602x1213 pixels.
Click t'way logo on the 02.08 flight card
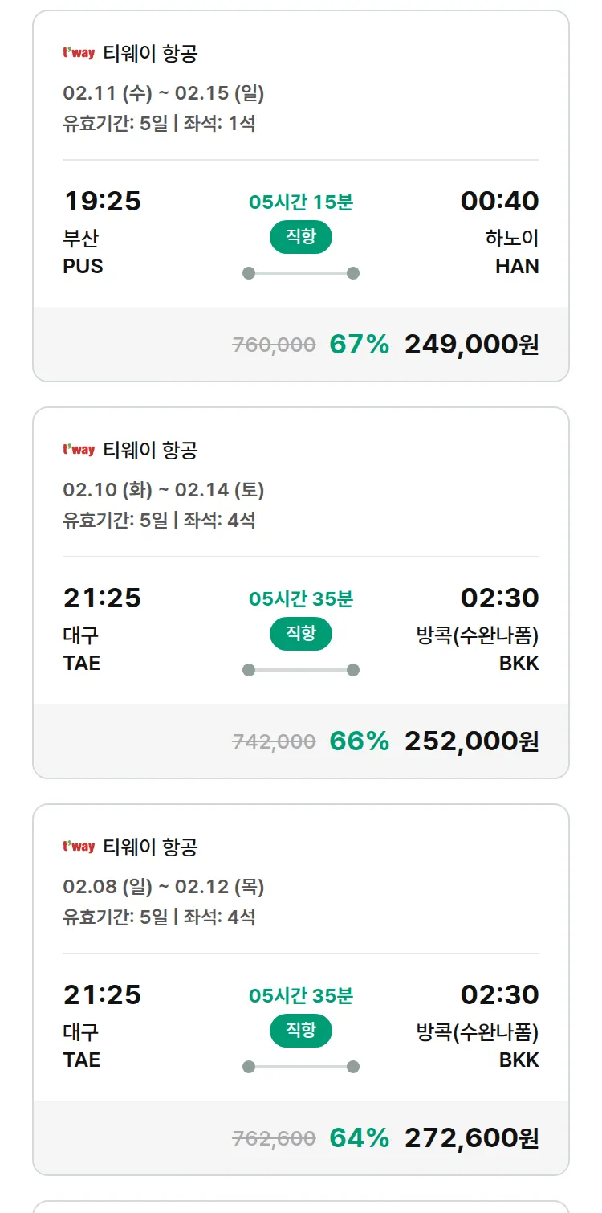[x=79, y=847]
